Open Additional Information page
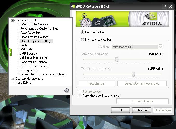Image resolution: width=176 pixels, height=129 pixels. (34, 58)
